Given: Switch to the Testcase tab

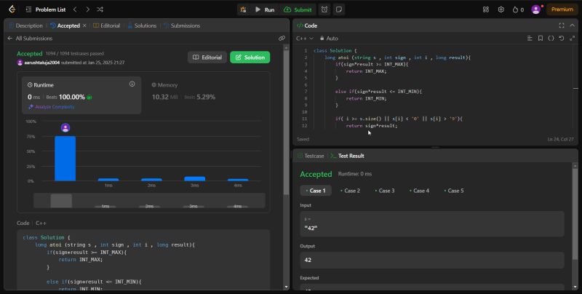Looking at the screenshot, I should [311, 156].
